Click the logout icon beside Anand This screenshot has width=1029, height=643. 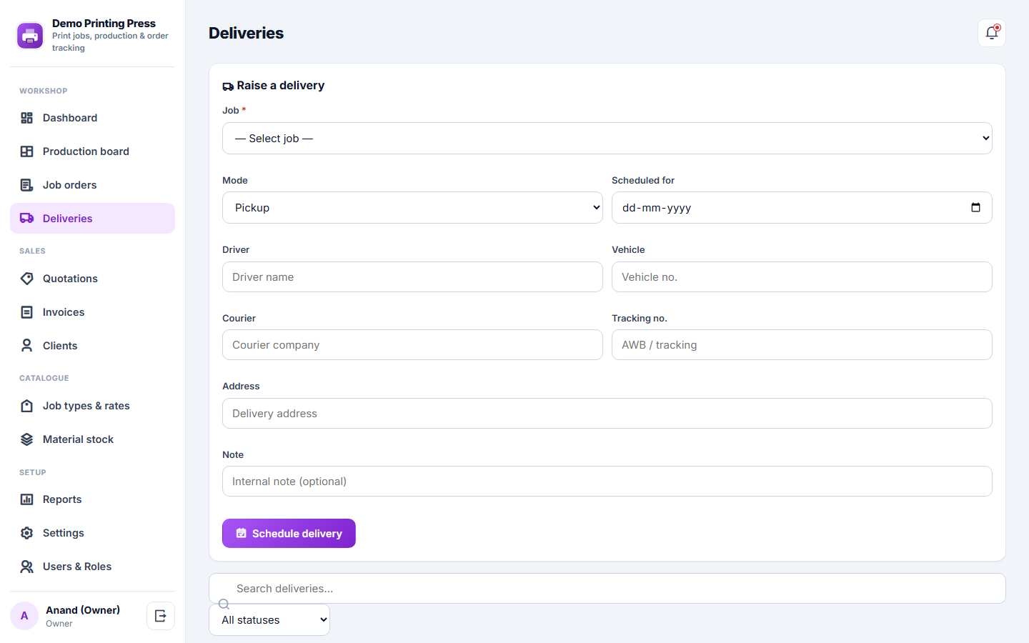click(x=161, y=616)
